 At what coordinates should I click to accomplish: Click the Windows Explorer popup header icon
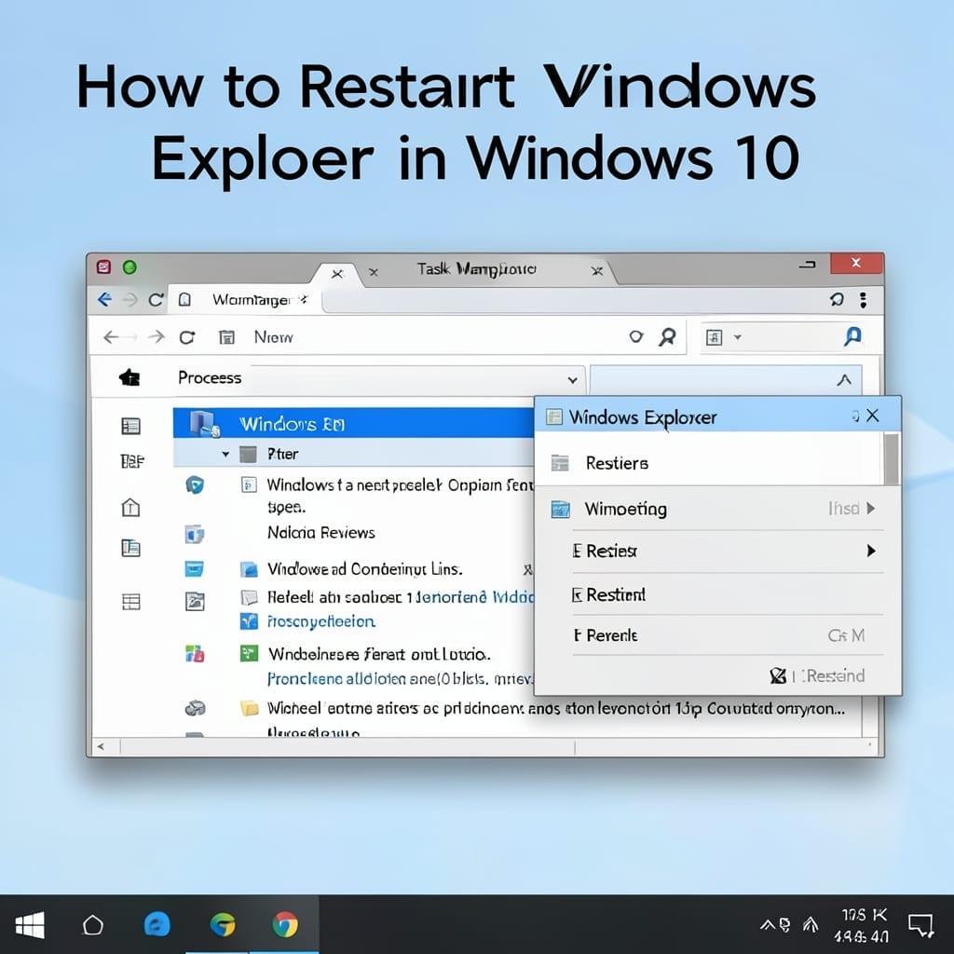(553, 416)
